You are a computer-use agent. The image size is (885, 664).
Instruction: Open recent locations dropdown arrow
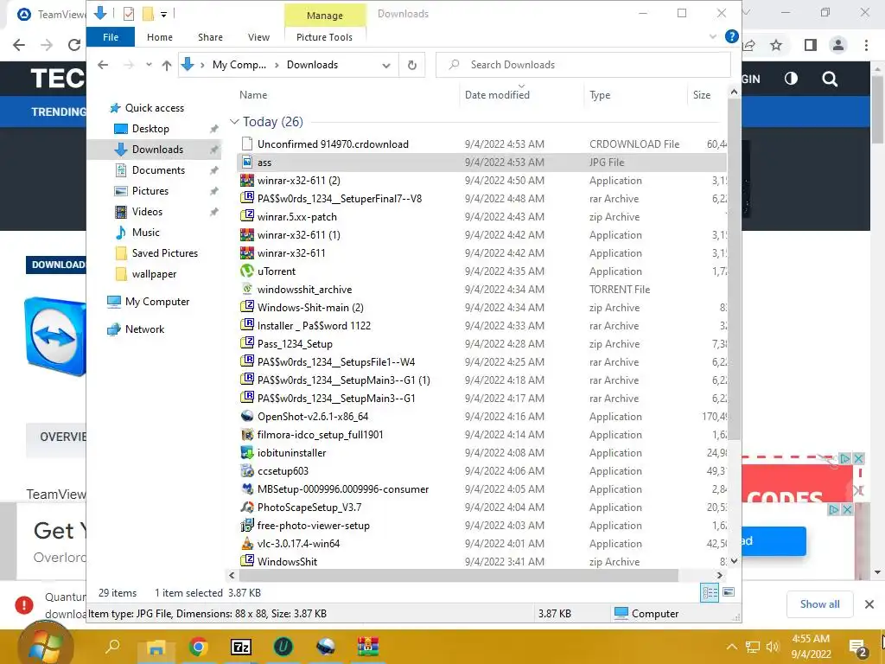click(x=149, y=65)
